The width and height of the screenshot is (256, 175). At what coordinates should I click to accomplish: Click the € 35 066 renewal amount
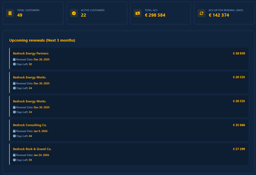click(x=239, y=125)
